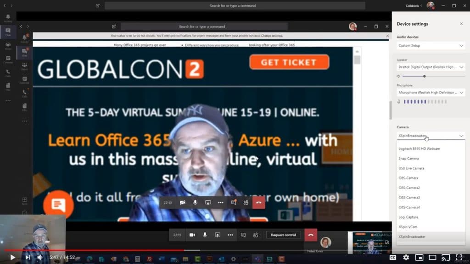Open Calendar in the shared-screen Teams sidebar
The width and height of the screenshot is (470, 264).
click(x=25, y=80)
